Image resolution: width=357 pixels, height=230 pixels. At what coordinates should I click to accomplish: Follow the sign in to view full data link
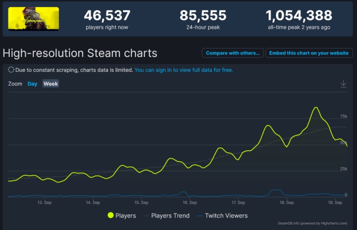[x=183, y=70]
